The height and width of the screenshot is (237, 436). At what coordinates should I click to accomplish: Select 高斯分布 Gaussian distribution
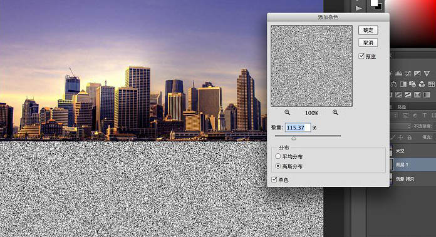tap(278, 166)
